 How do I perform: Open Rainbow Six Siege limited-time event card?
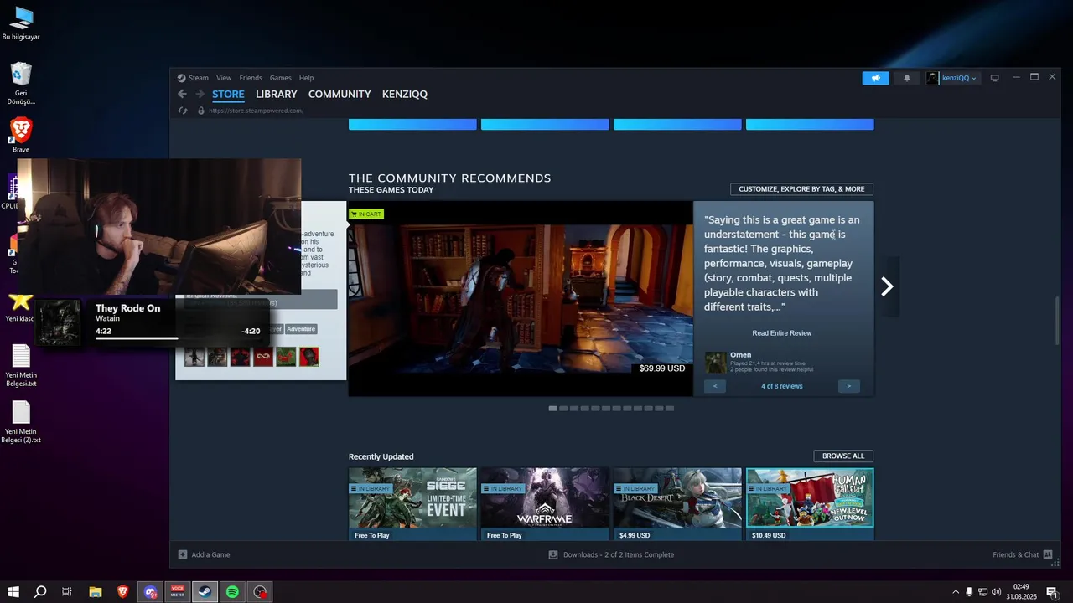(x=412, y=504)
